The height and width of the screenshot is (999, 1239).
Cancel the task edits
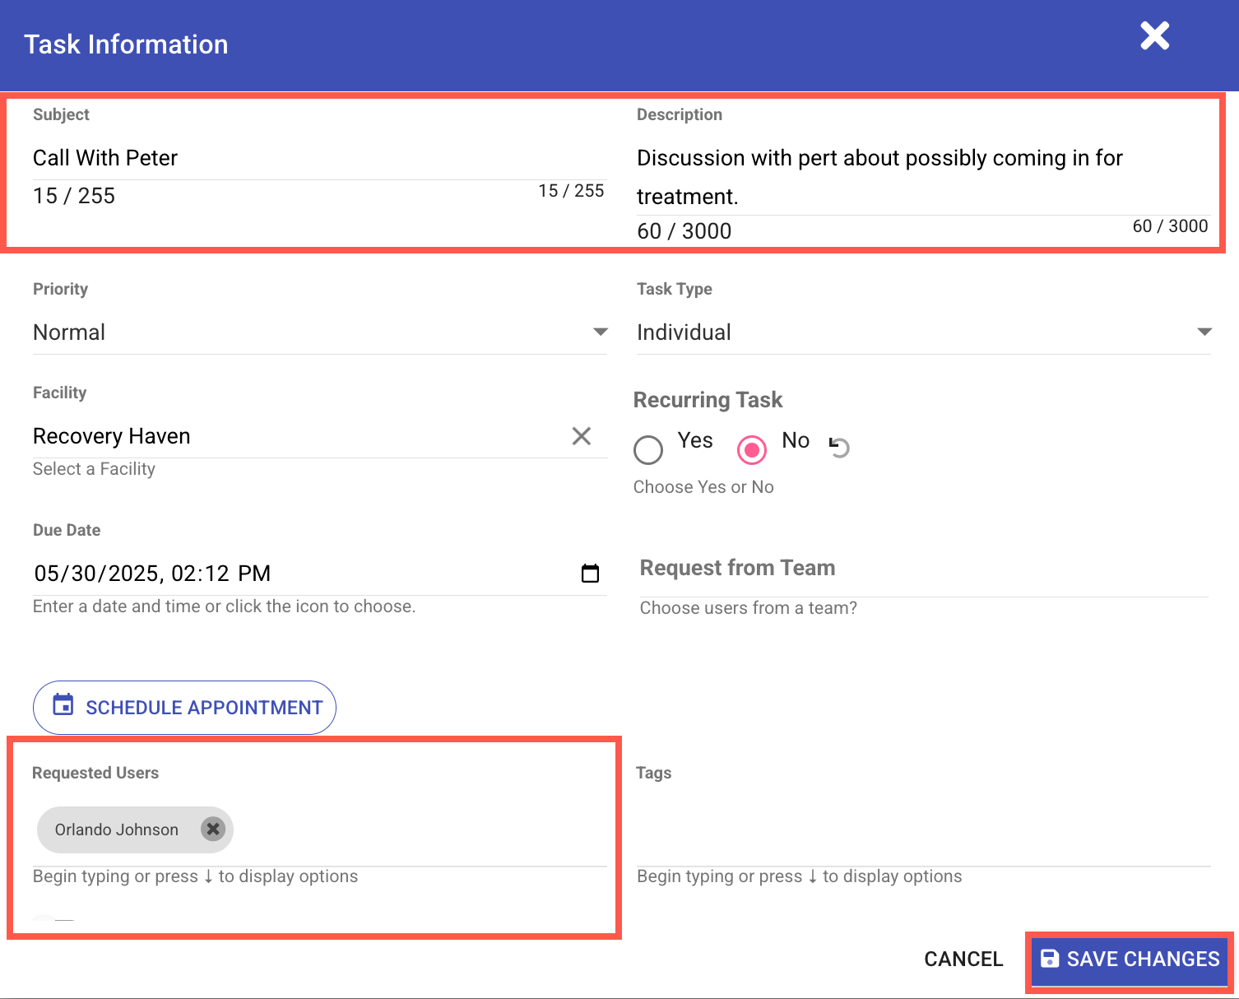[x=963, y=960]
